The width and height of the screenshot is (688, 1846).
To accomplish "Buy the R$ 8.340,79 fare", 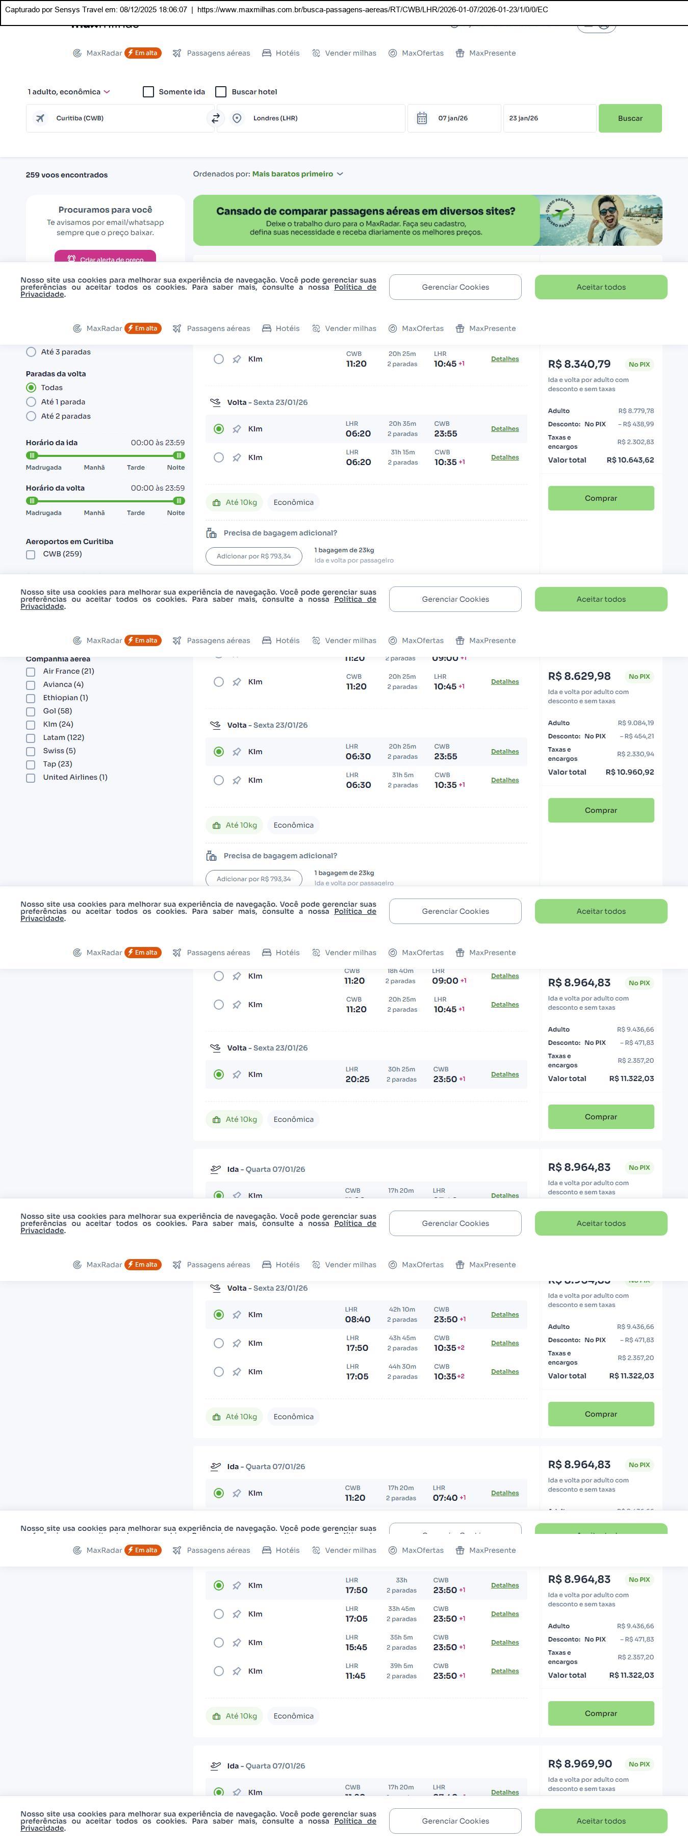I will click(x=601, y=498).
